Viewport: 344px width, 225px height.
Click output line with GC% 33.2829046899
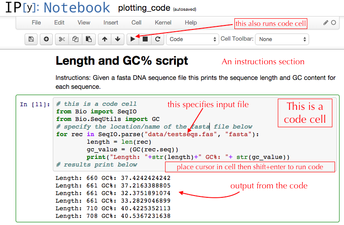click(113, 201)
